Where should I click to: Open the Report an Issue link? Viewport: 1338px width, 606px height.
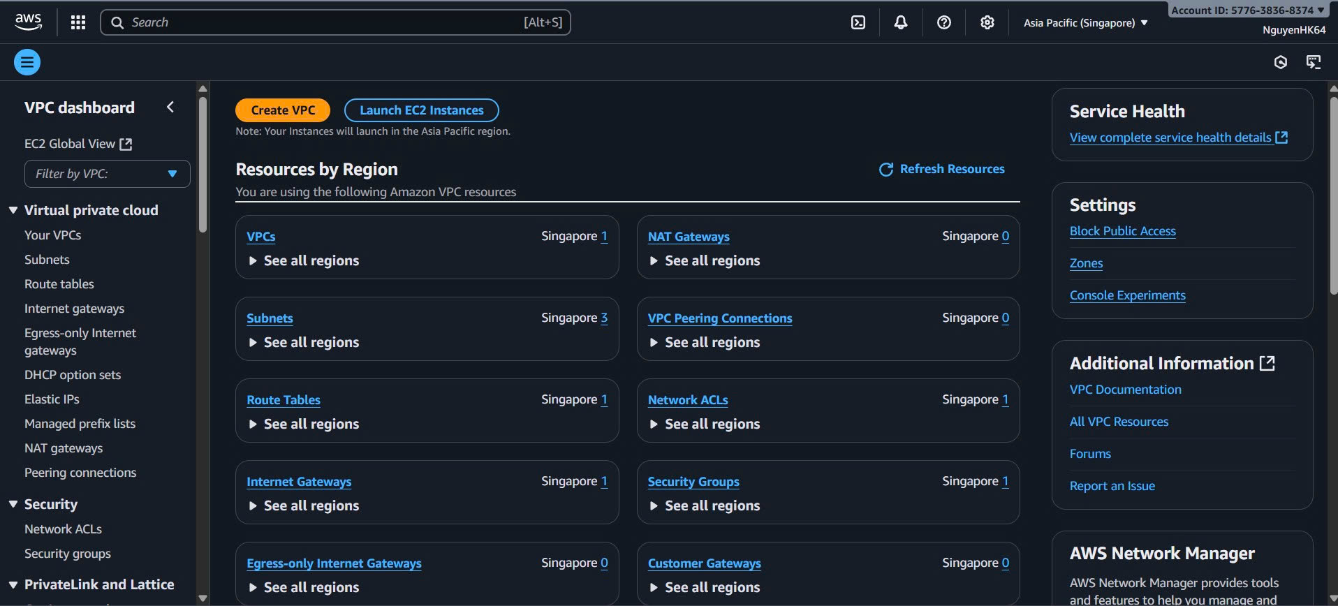1112,486
